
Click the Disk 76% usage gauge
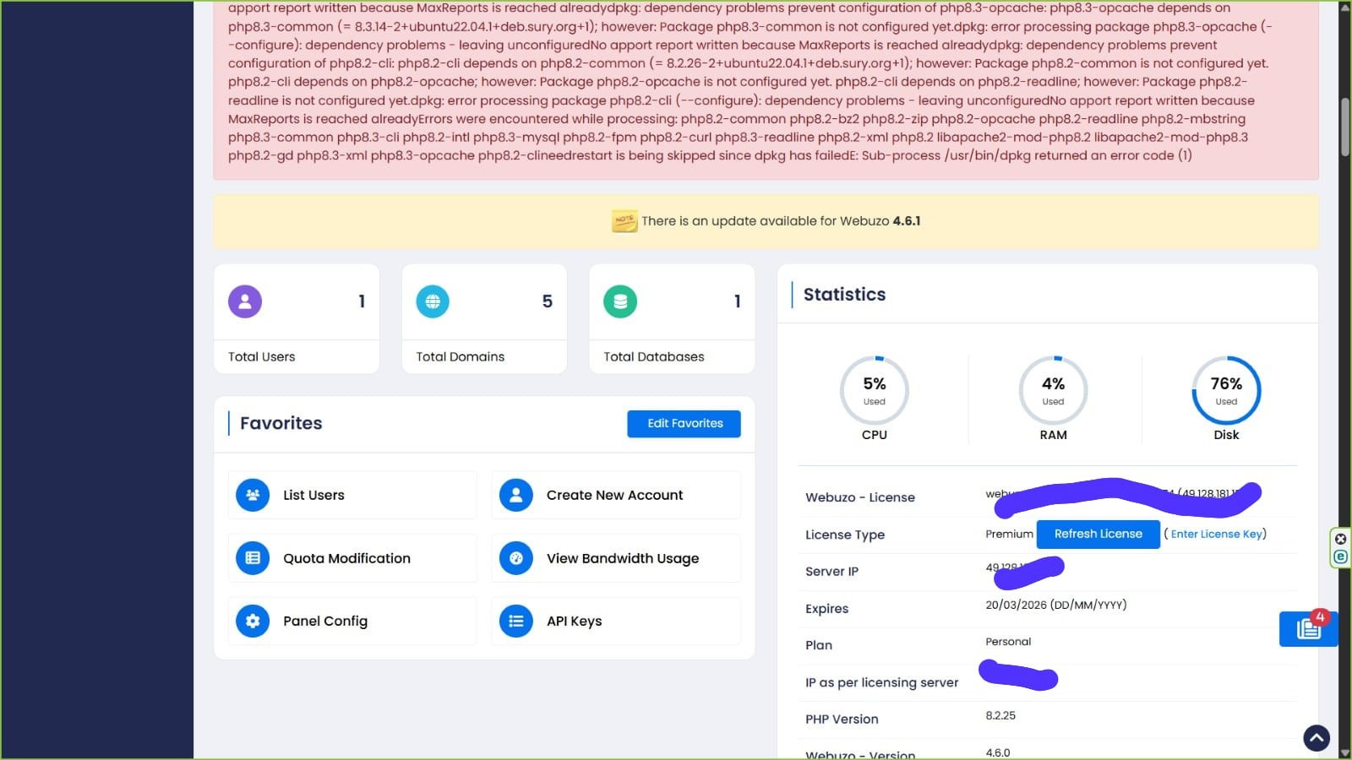tap(1226, 390)
